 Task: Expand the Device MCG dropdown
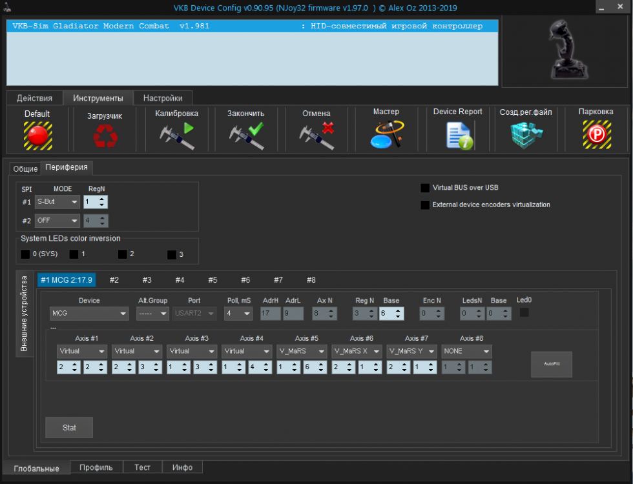(x=89, y=314)
